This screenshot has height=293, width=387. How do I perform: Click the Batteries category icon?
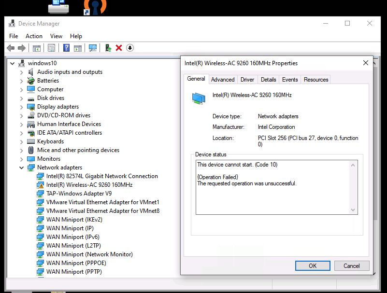(x=31, y=81)
